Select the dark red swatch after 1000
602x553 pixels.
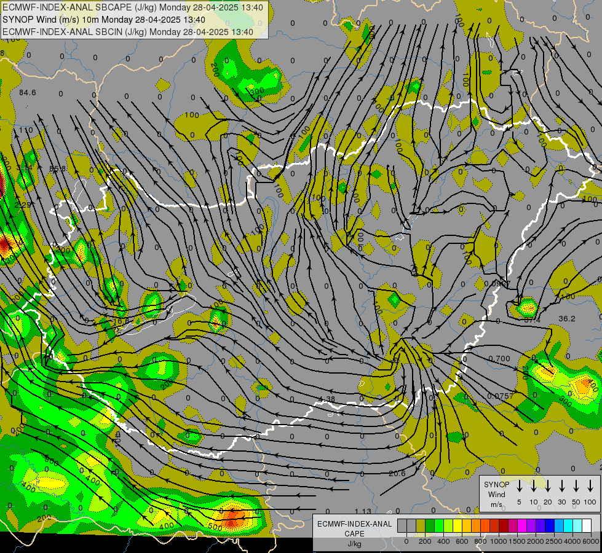point(504,526)
